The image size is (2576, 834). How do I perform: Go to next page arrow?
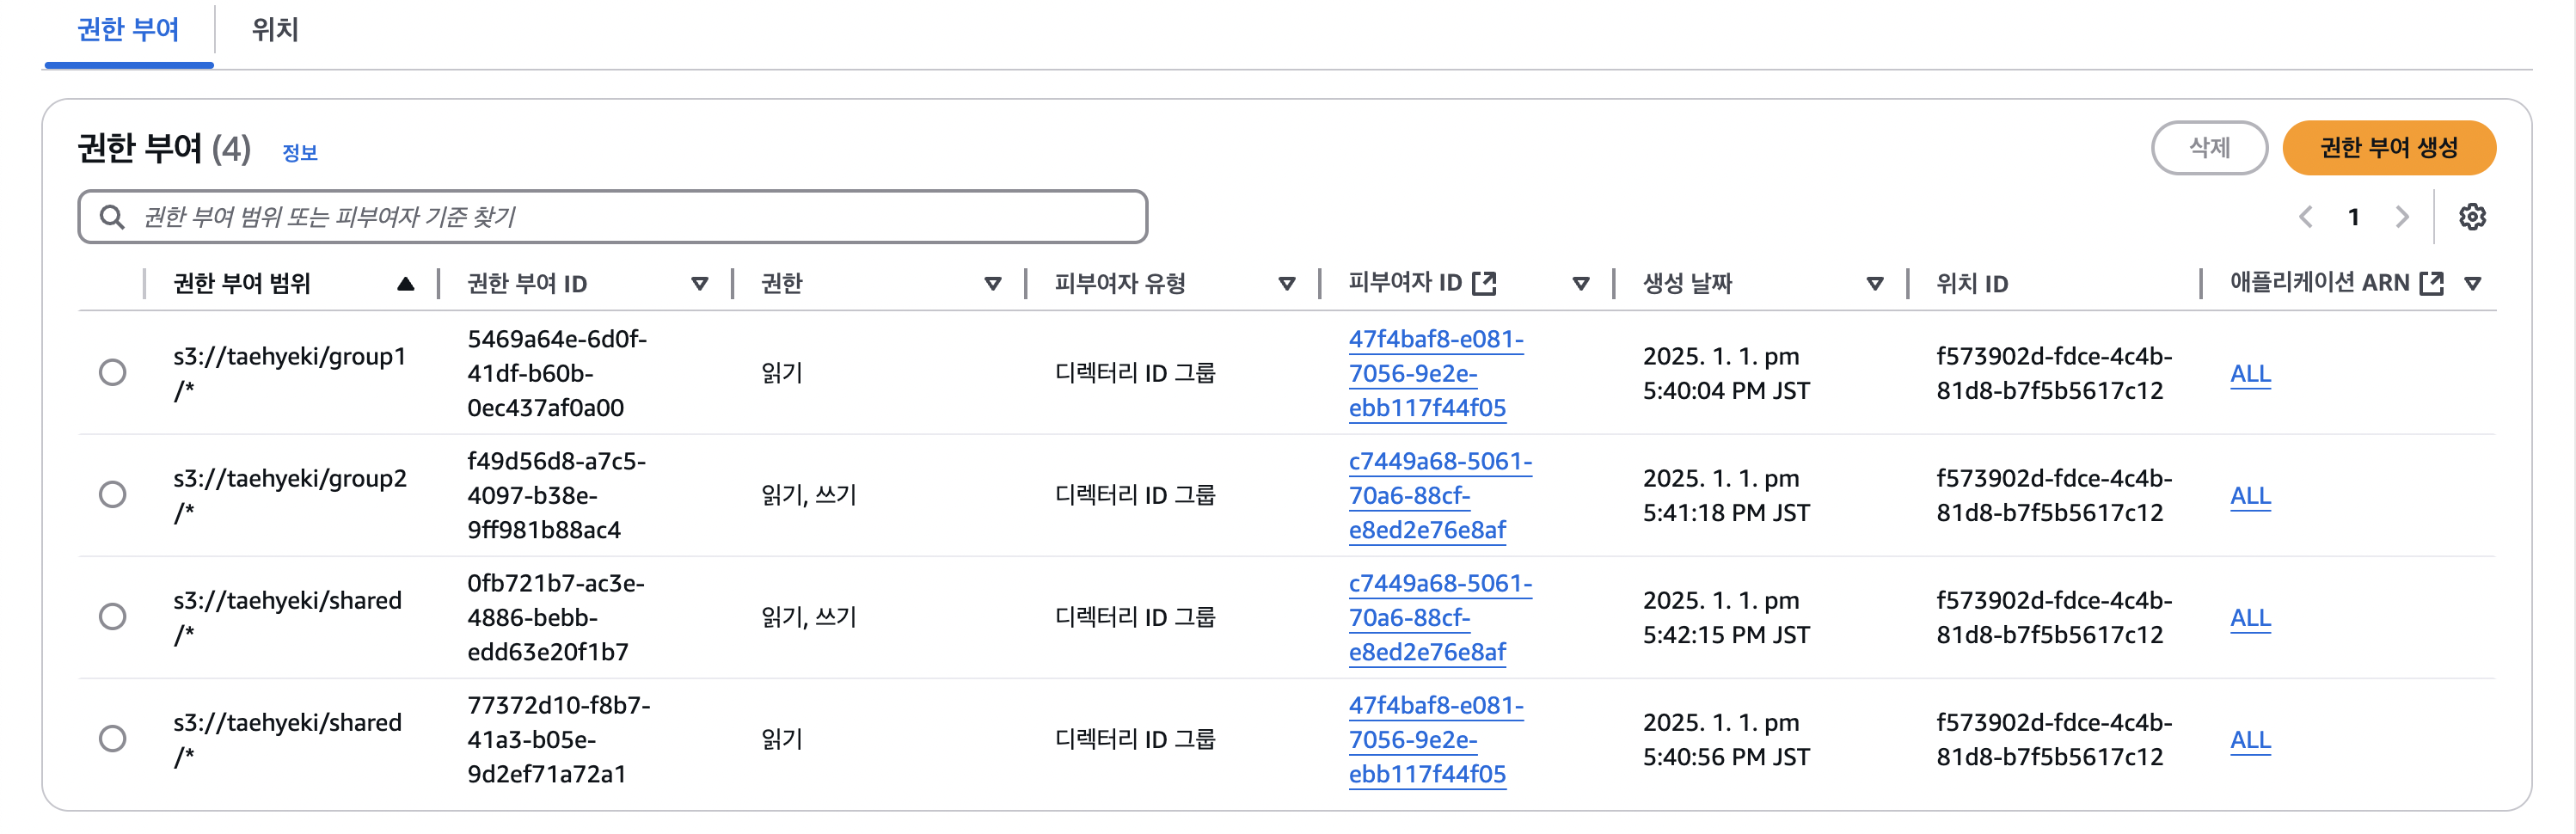tap(2402, 217)
